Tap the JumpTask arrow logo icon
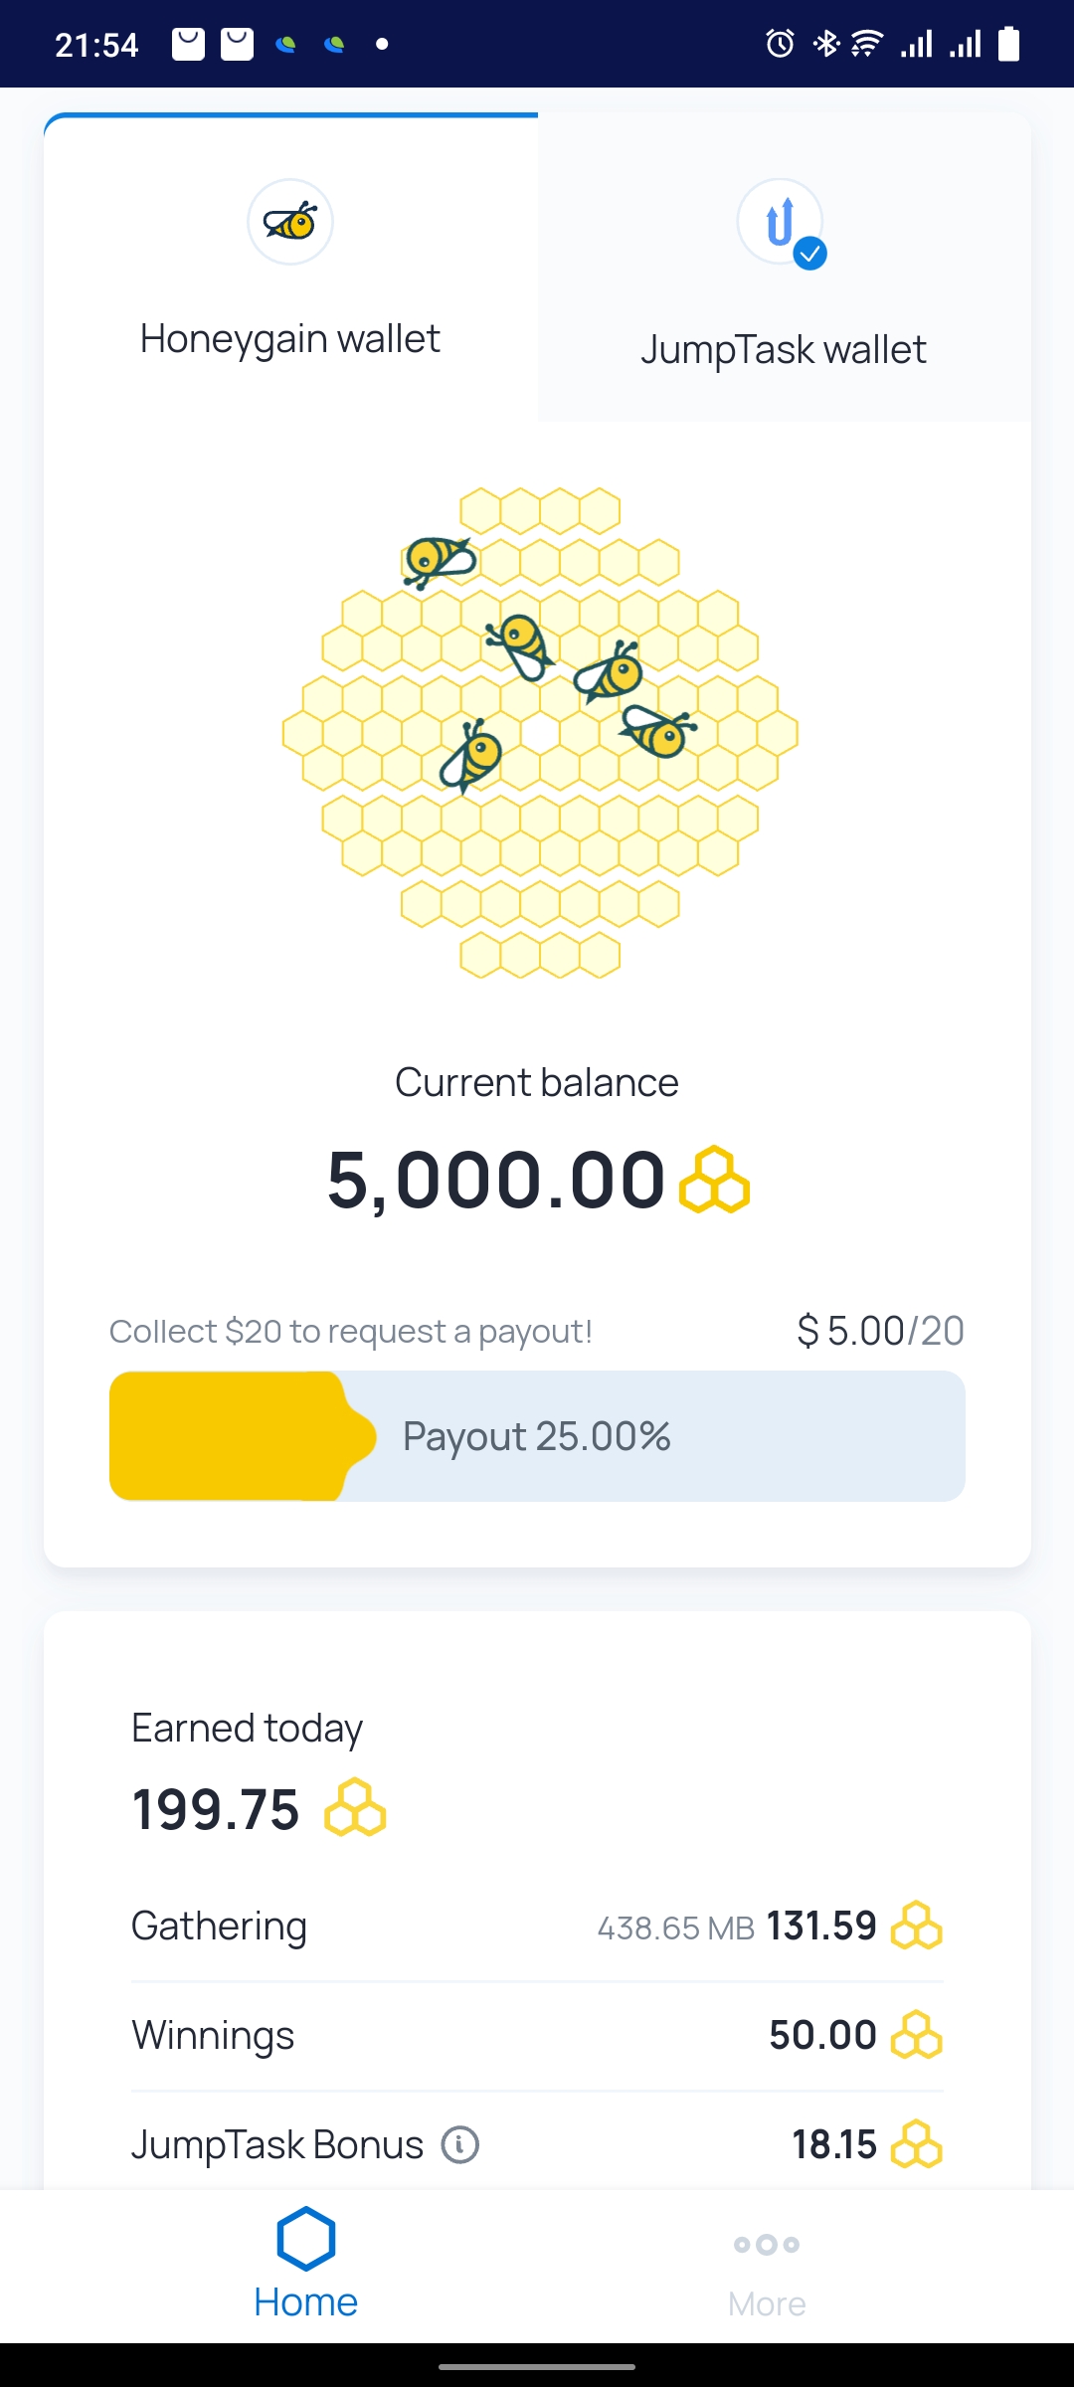The width and height of the screenshot is (1074, 2387). click(780, 222)
